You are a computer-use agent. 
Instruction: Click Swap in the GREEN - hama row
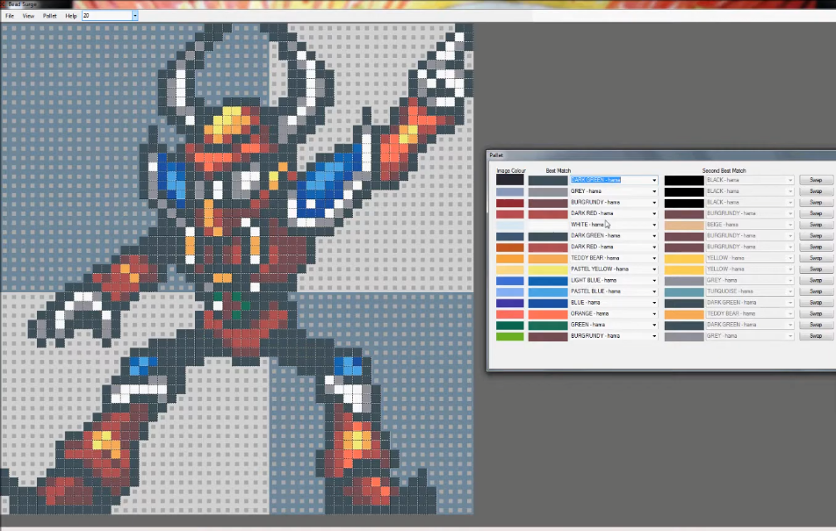pyautogui.click(x=816, y=325)
